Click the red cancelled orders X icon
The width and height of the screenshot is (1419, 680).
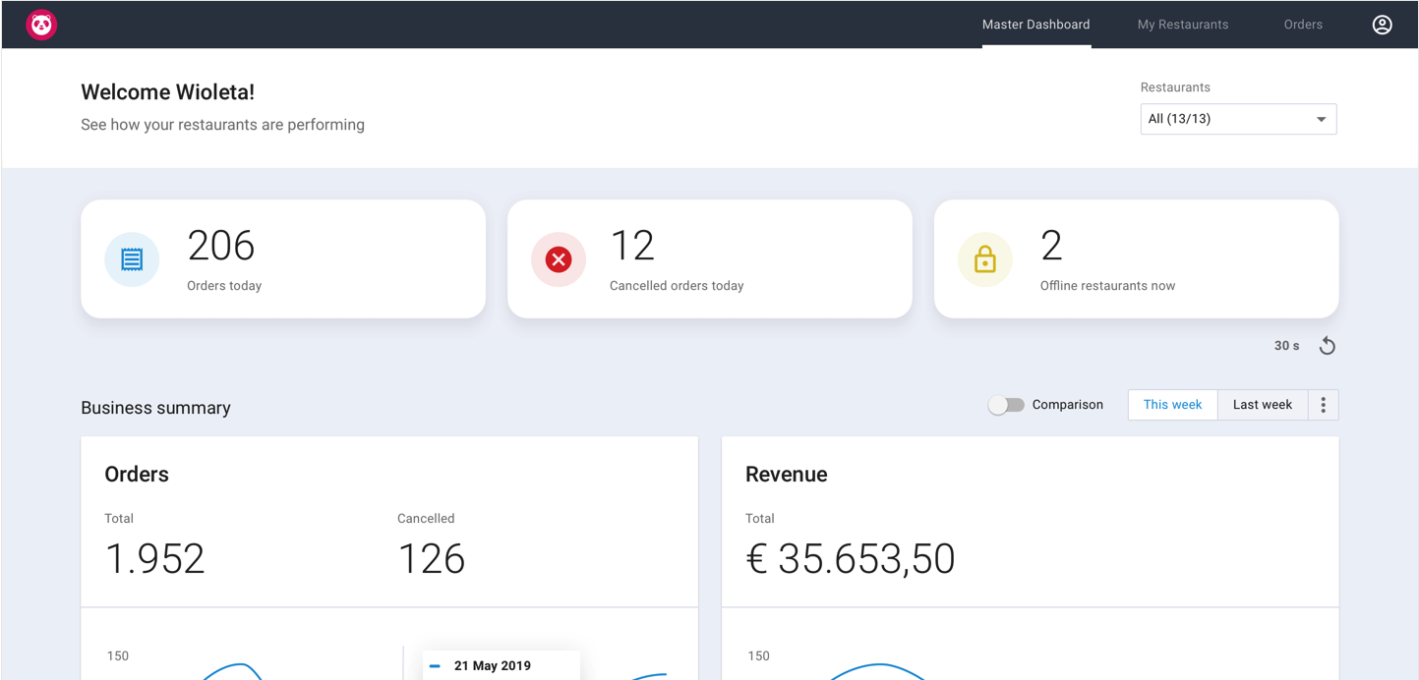(559, 259)
